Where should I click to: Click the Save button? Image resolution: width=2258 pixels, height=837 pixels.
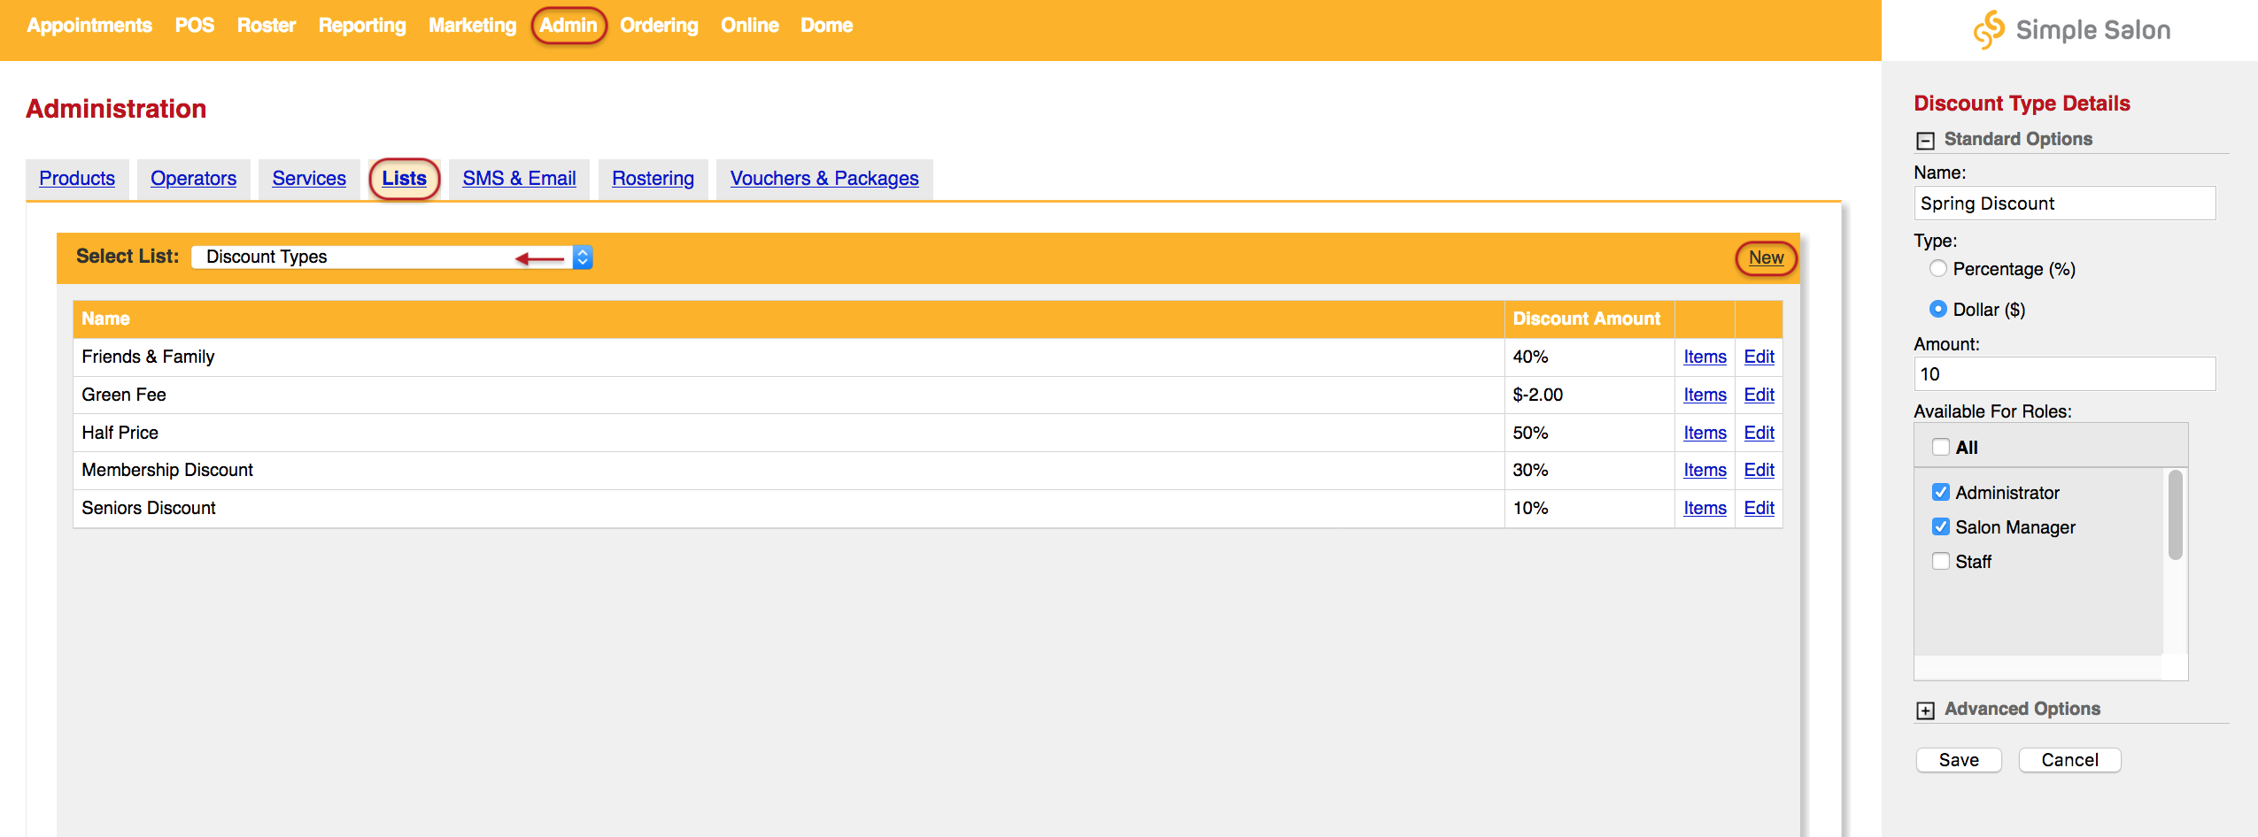click(1959, 760)
